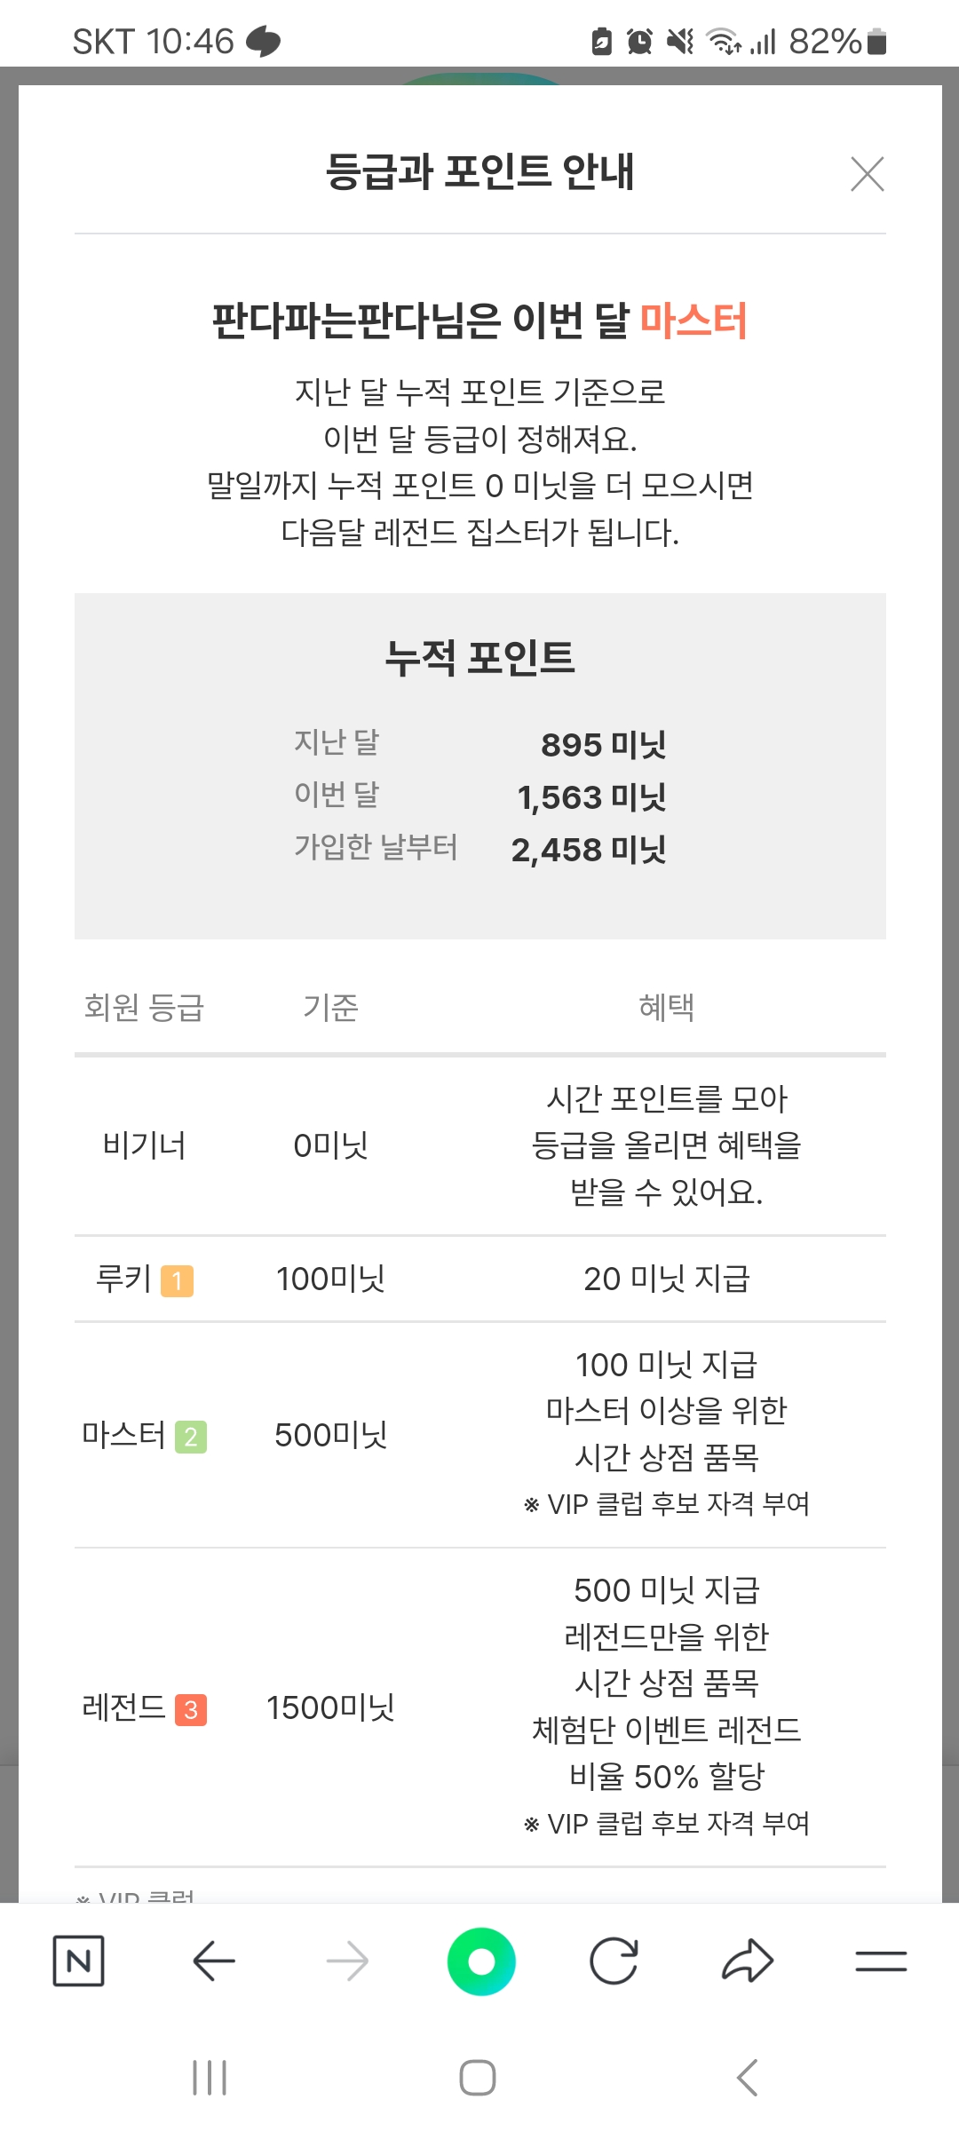The height and width of the screenshot is (2131, 959).
Task: Tap the 가입한 날부터 2,458 미닛 row
Action: (x=479, y=849)
